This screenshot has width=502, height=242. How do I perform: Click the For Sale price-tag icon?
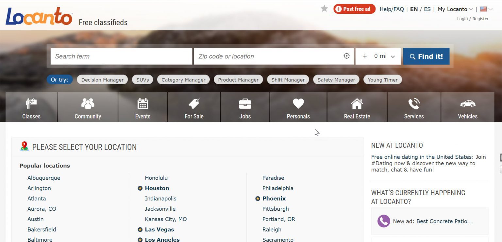click(194, 104)
